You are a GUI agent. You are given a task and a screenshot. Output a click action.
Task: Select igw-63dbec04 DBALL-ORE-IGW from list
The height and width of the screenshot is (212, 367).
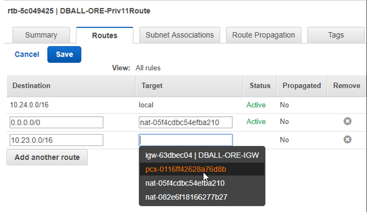pyautogui.click(x=202, y=155)
